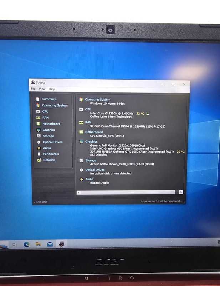
Task: Show the Graphics sidebar section
Action: [x=49, y=130]
